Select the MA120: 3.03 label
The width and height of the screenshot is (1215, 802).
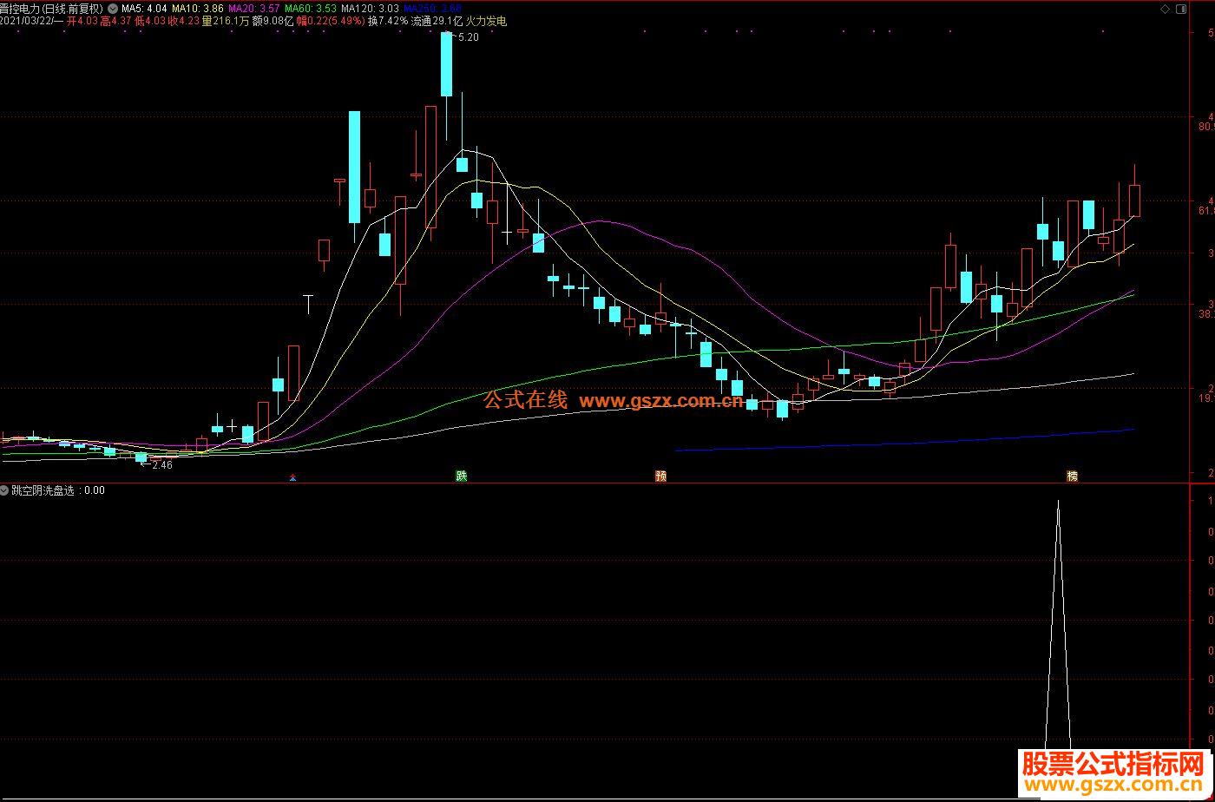(x=370, y=8)
